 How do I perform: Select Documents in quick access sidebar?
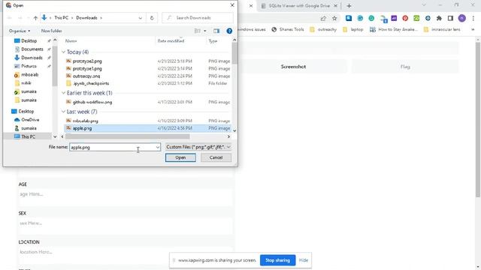(32, 49)
